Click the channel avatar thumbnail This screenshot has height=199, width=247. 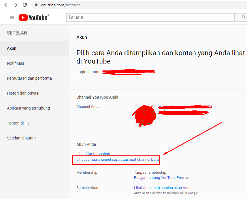(x=145, y=115)
